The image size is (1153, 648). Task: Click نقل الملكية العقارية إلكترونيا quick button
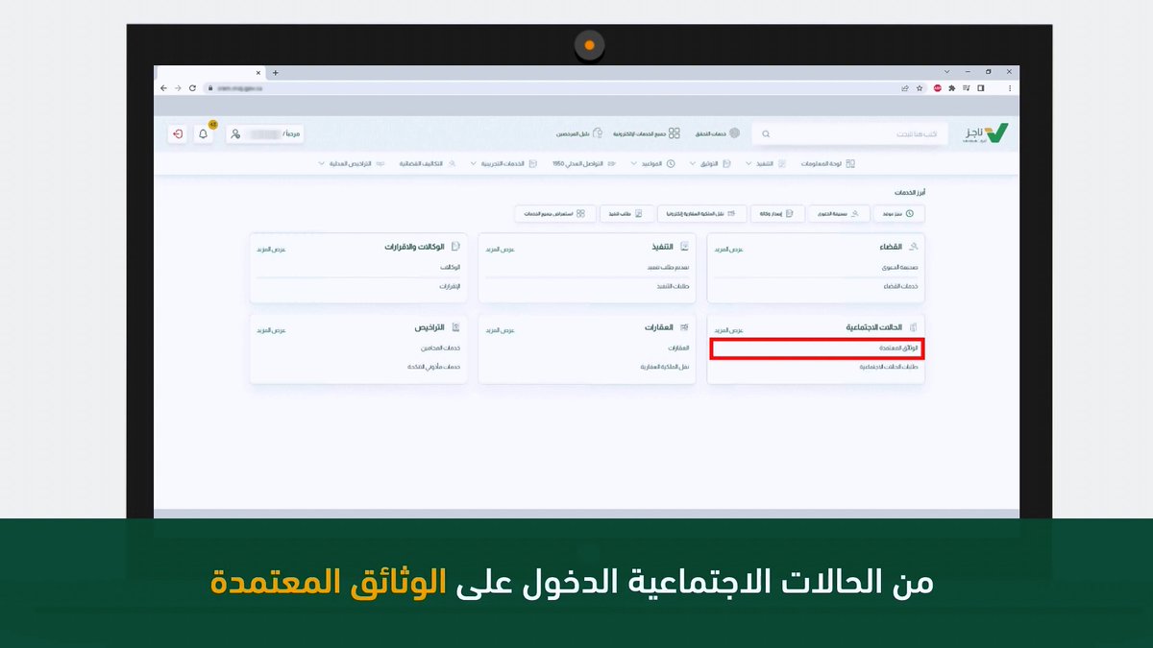[x=702, y=213]
